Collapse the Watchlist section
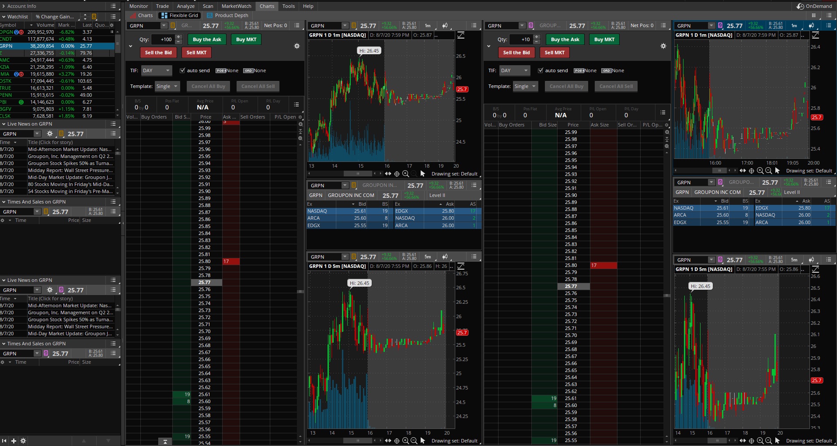The width and height of the screenshot is (837, 446). [4, 17]
